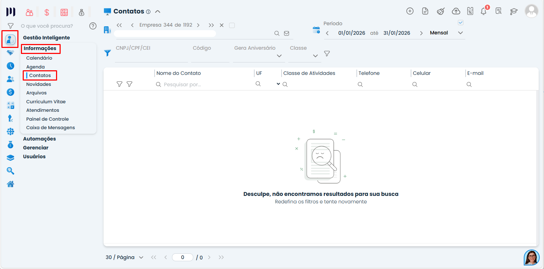Screen dimensions: 544x269
Task: Click the user profile avatar
Action: 531,11
